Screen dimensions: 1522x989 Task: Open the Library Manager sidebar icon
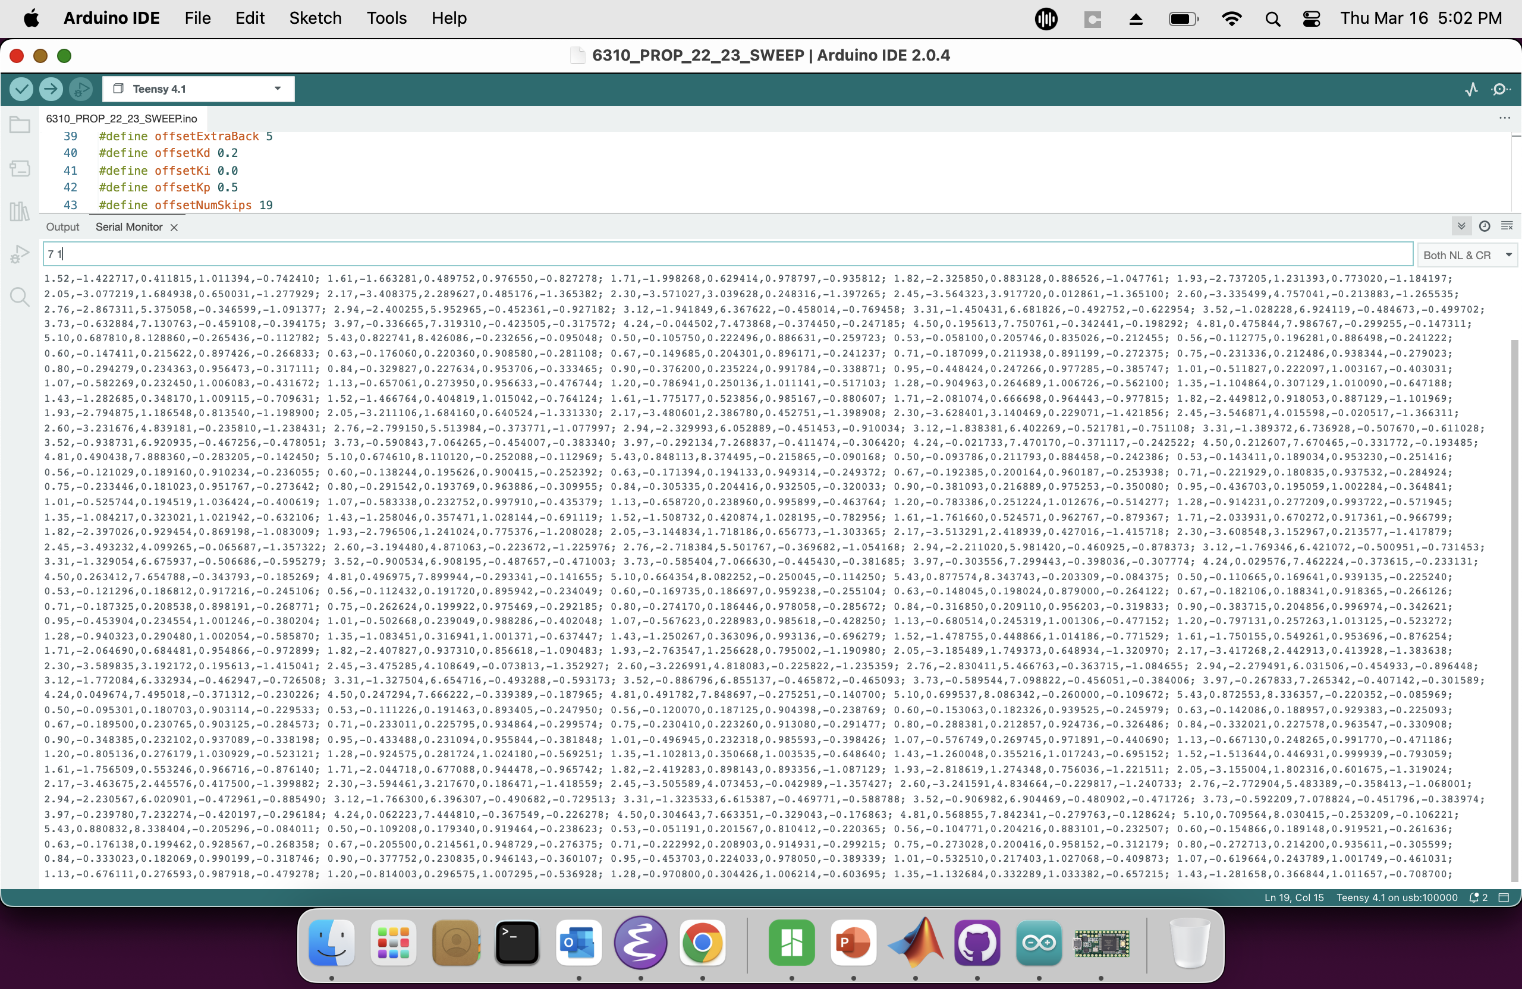tap(20, 212)
